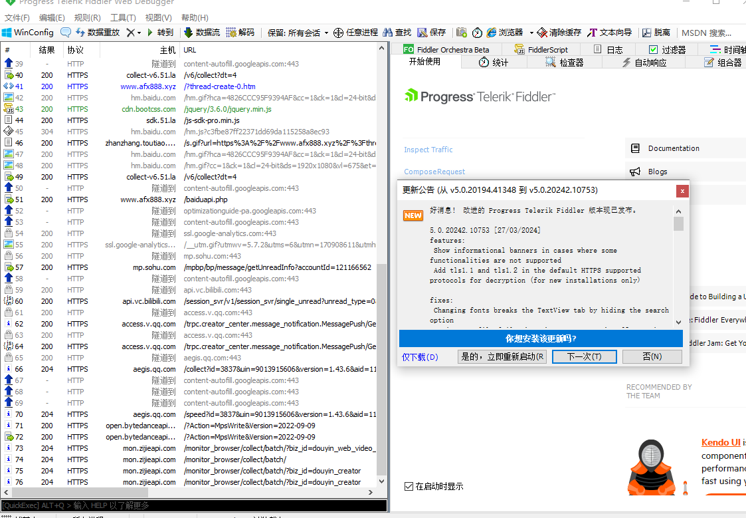Click the comment speech bubble icon
This screenshot has width=746, height=518.
click(66, 32)
